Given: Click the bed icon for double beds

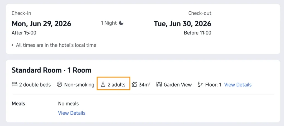Looking at the screenshot, I should point(14,84).
